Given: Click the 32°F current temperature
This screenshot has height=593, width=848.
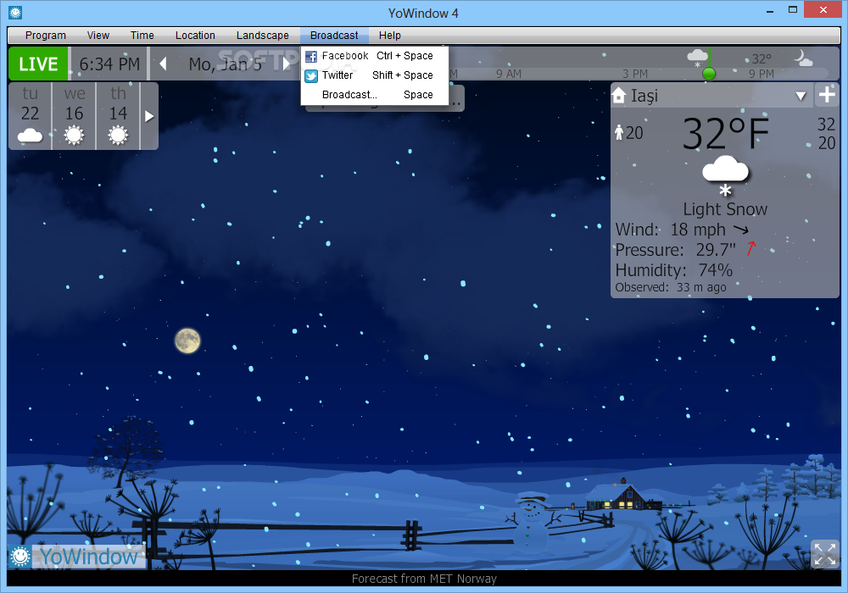Looking at the screenshot, I should click(725, 133).
